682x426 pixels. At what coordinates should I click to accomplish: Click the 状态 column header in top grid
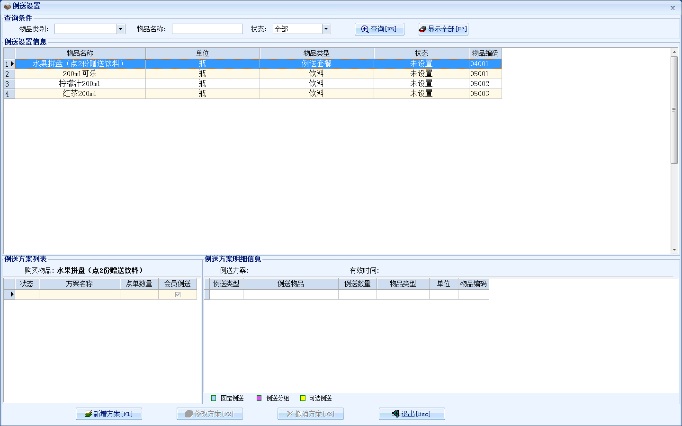(422, 53)
